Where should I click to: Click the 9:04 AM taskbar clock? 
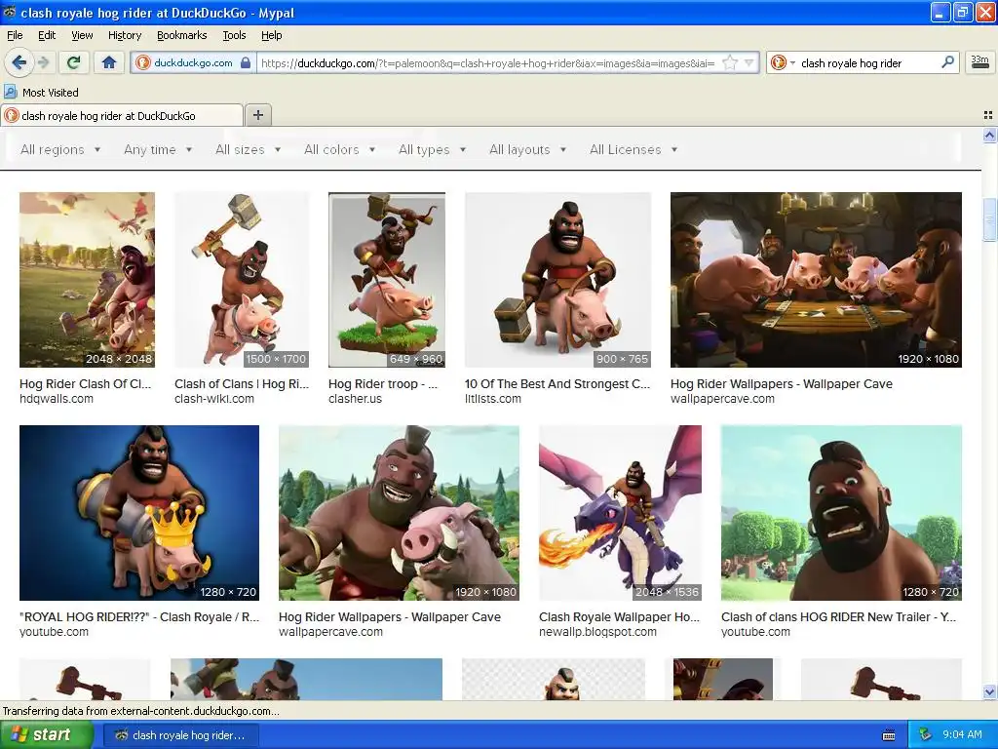[x=962, y=735]
